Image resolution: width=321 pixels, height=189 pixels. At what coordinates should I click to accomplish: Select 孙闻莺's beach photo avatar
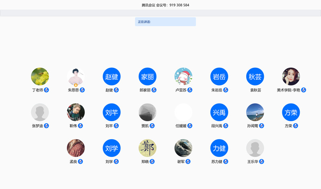click(x=255, y=112)
